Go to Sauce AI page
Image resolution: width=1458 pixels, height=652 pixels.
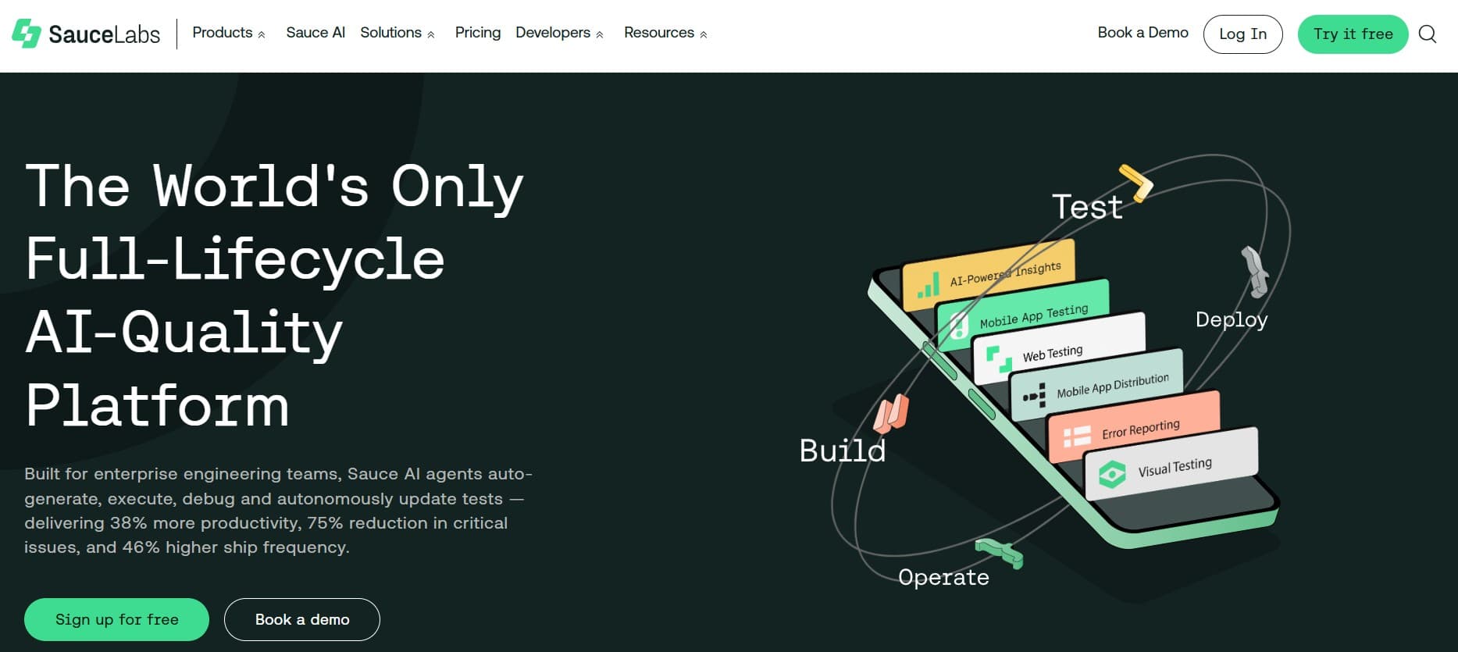click(x=315, y=33)
